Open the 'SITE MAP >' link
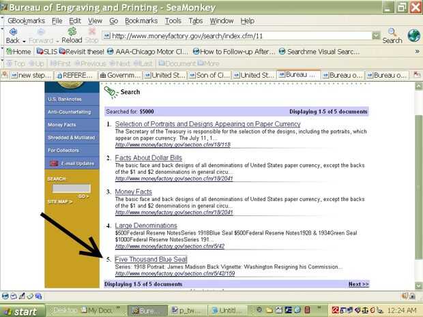 pyautogui.click(x=60, y=202)
